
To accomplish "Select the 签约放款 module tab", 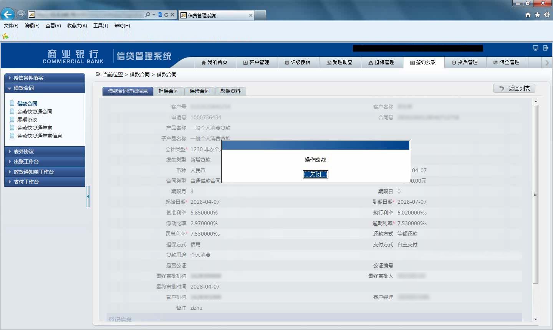I will tap(424, 63).
